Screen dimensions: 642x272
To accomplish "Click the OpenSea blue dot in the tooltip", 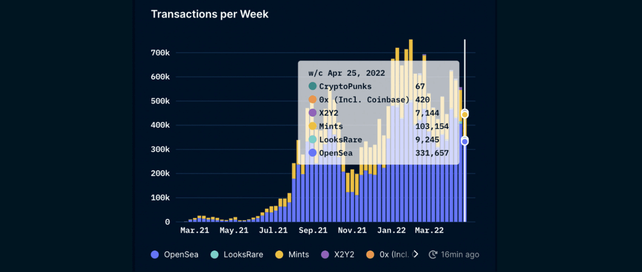I will point(313,153).
